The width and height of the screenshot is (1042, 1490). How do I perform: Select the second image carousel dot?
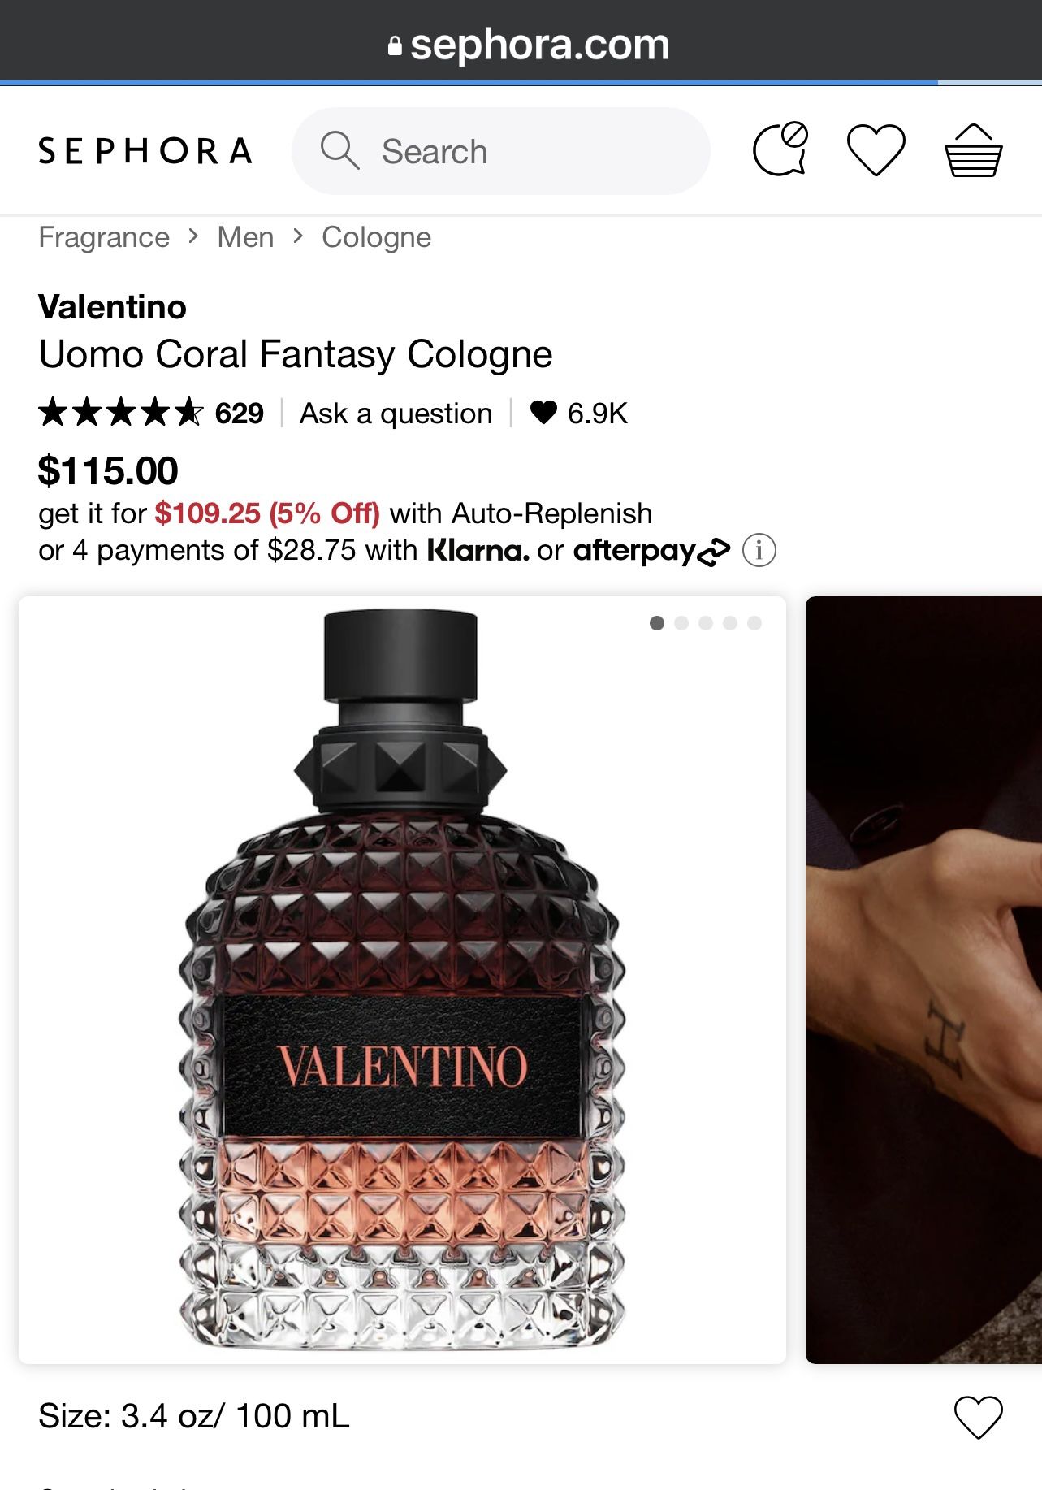681,623
